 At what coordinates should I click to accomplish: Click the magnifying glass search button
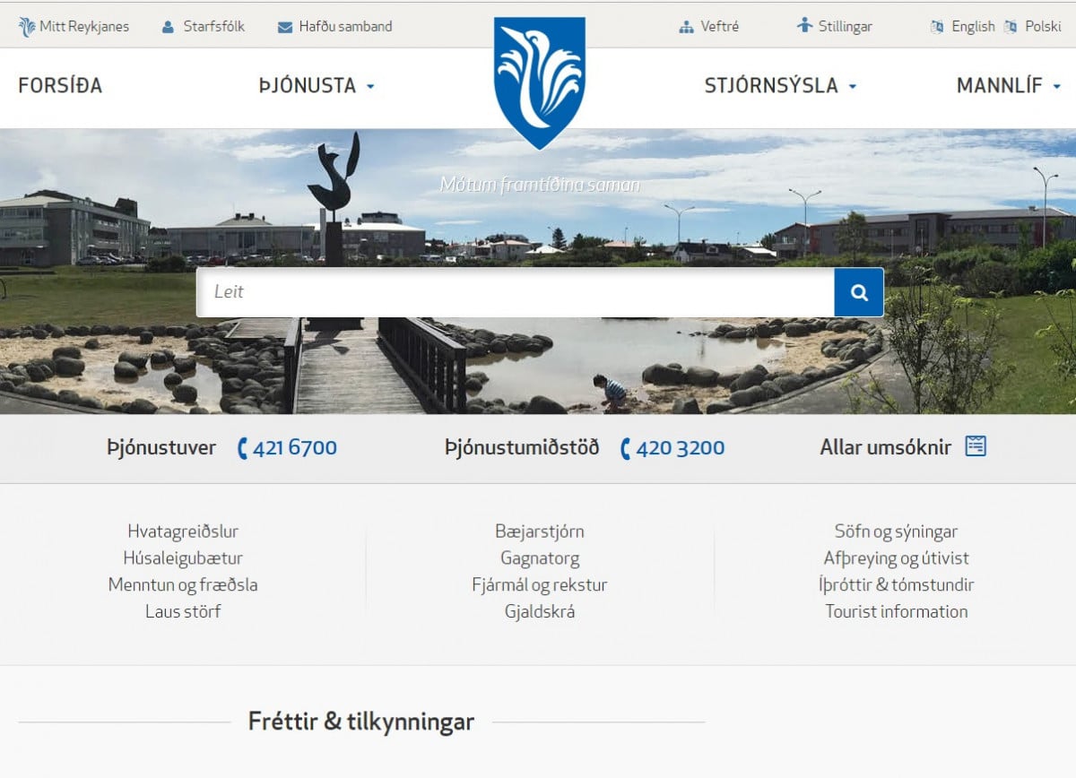coord(859,292)
